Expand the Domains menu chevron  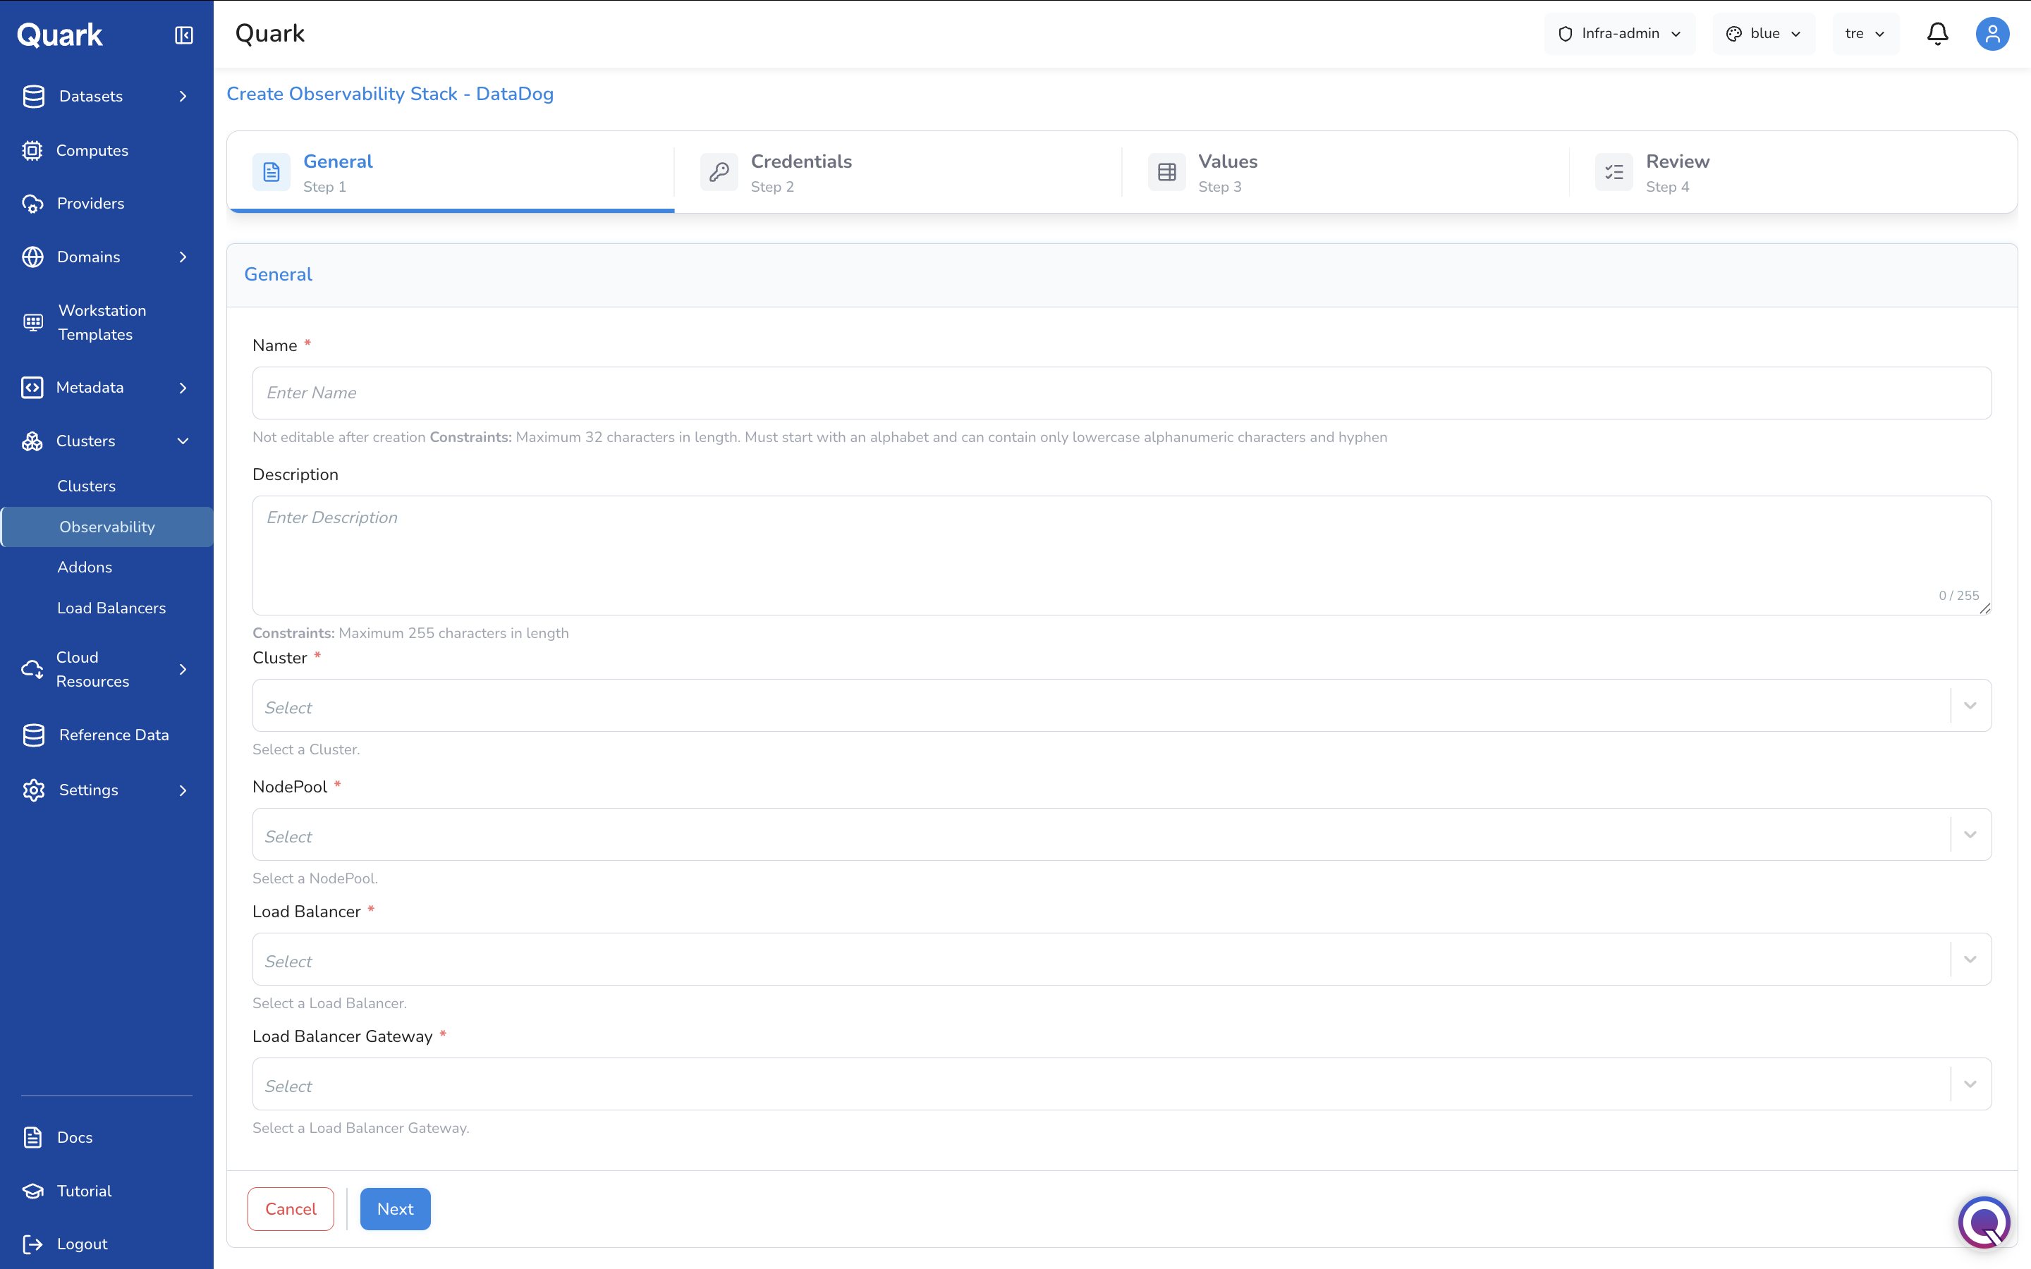coord(183,257)
